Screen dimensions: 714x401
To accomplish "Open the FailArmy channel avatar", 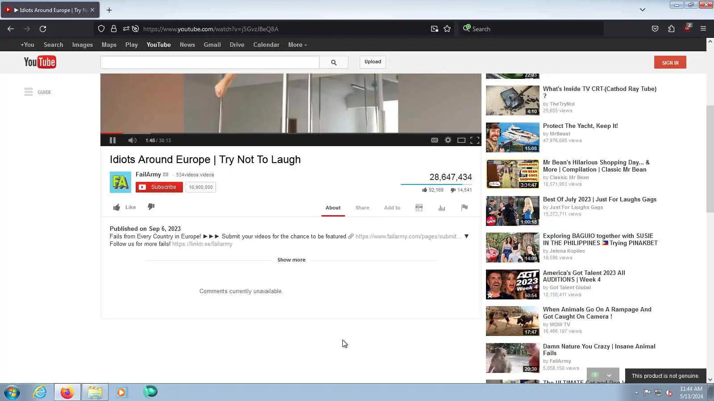I will click(120, 182).
